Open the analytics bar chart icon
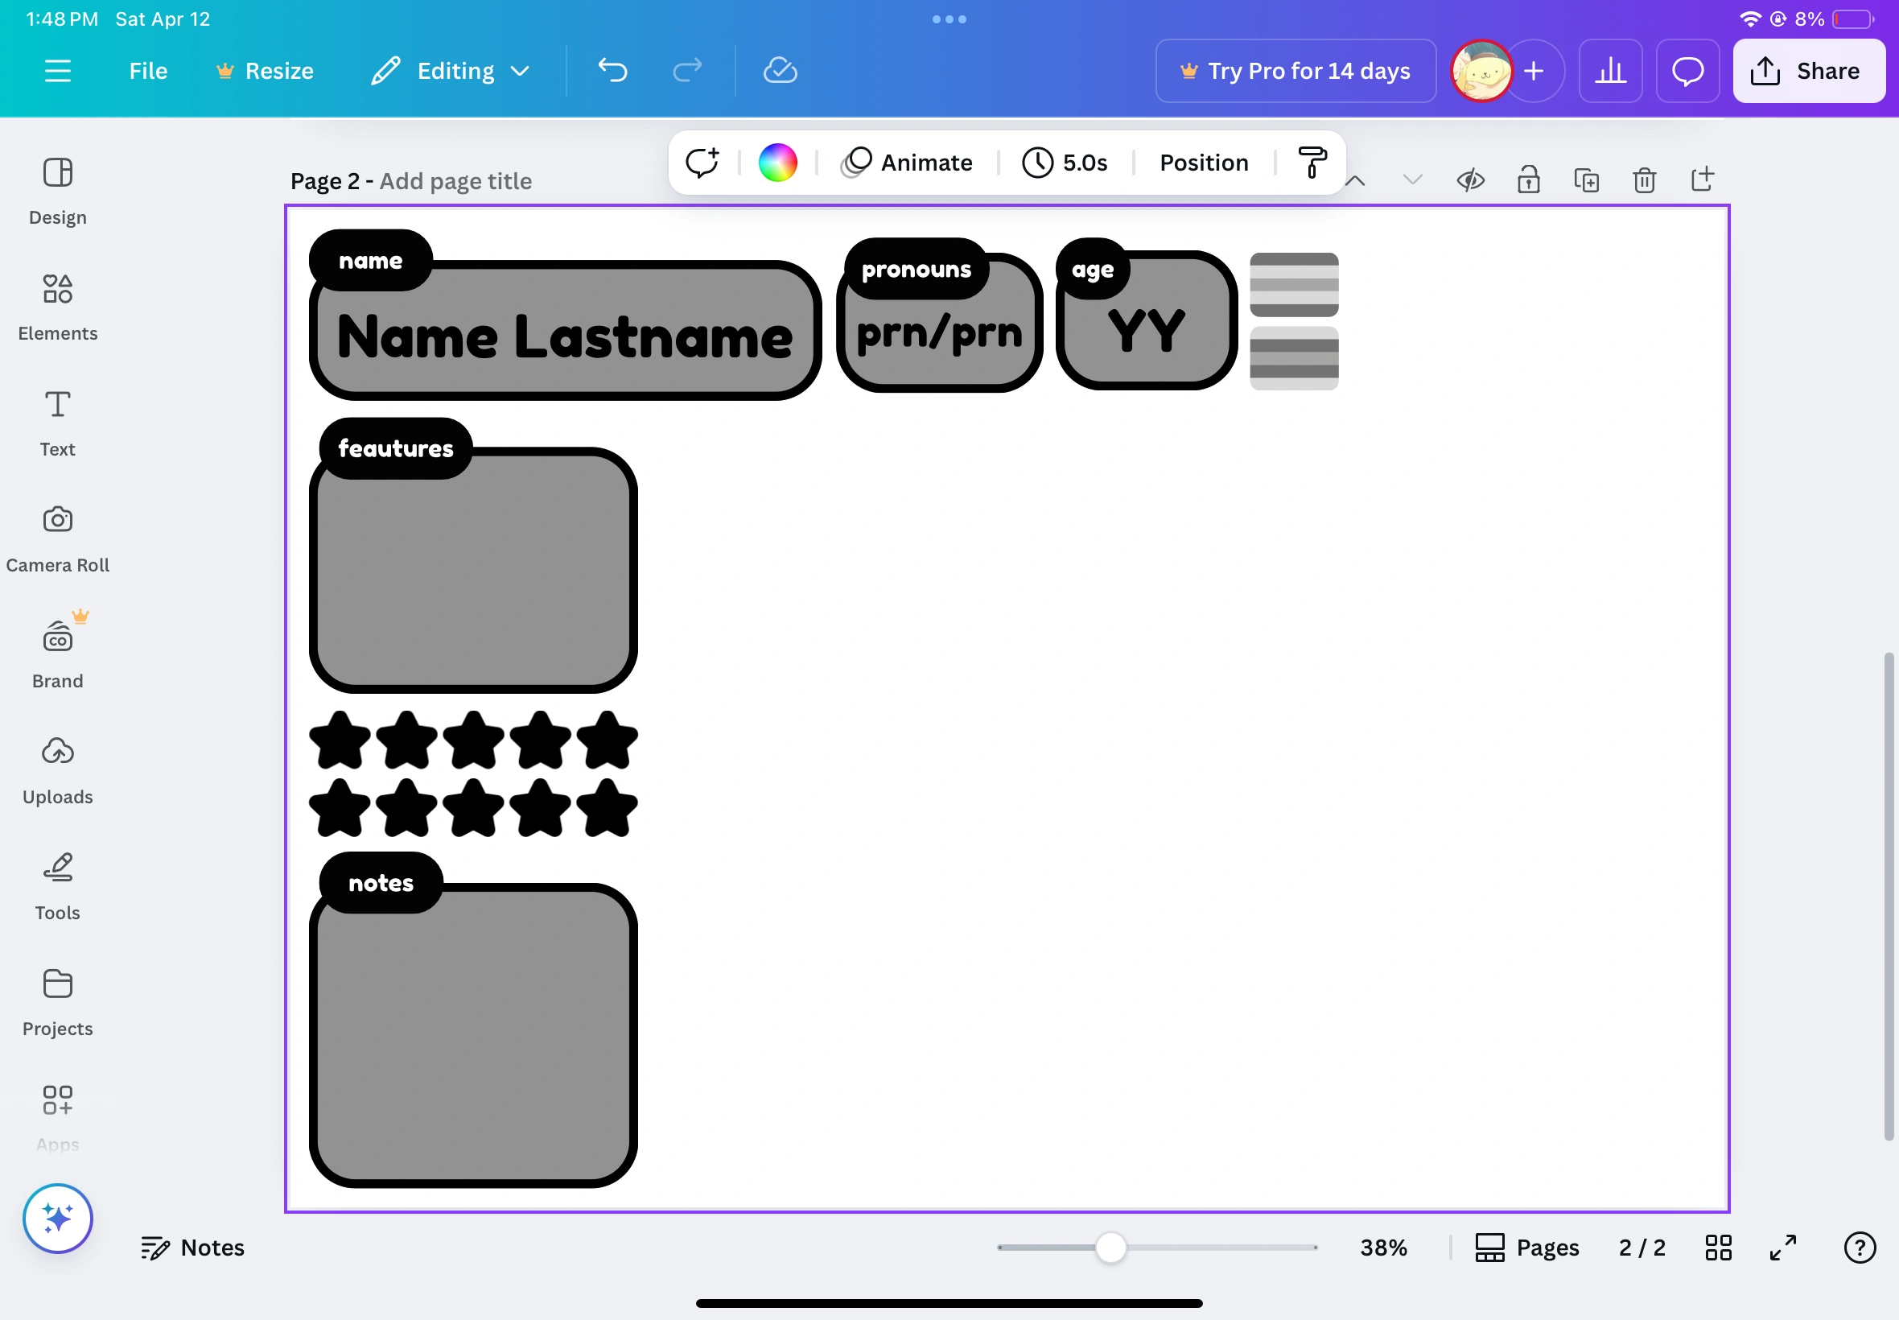 coord(1609,71)
